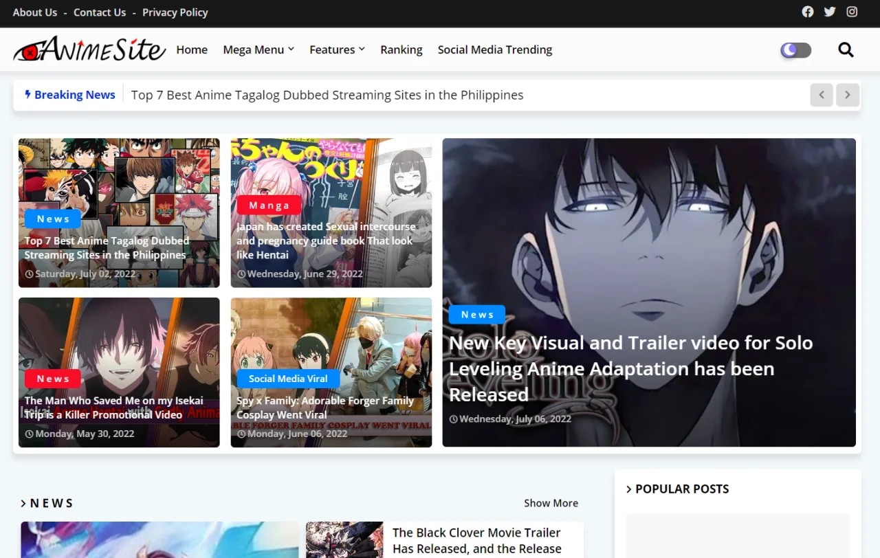Viewport: 880px width, 558px height.
Task: Click the Saturday, July 02, 2022 date
Action: [80, 274]
